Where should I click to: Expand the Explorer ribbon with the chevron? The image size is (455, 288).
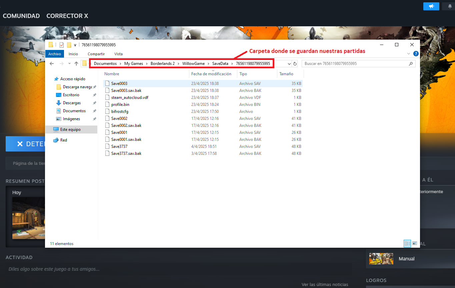pyautogui.click(x=409, y=54)
